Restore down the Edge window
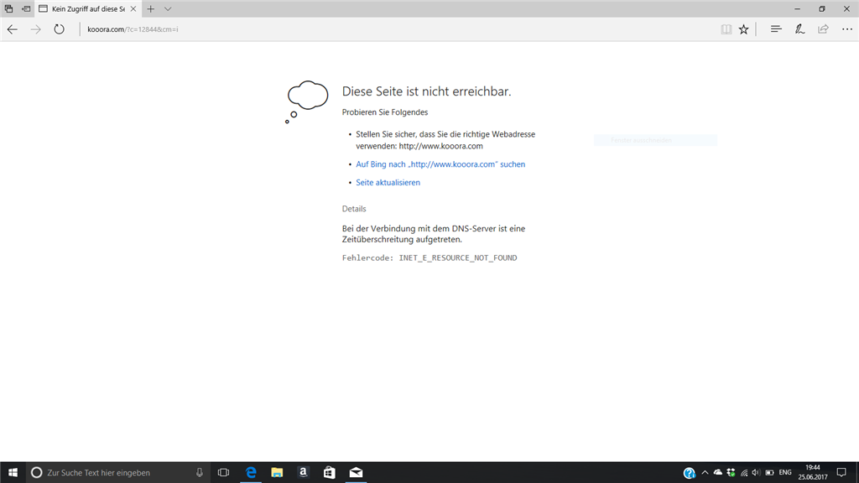 pos(822,8)
